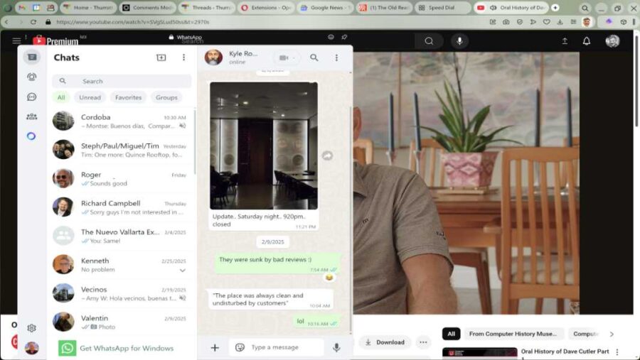Viewport: 640px width, 360px height.
Task: Switch to the Threads browser tab
Action: [206, 8]
